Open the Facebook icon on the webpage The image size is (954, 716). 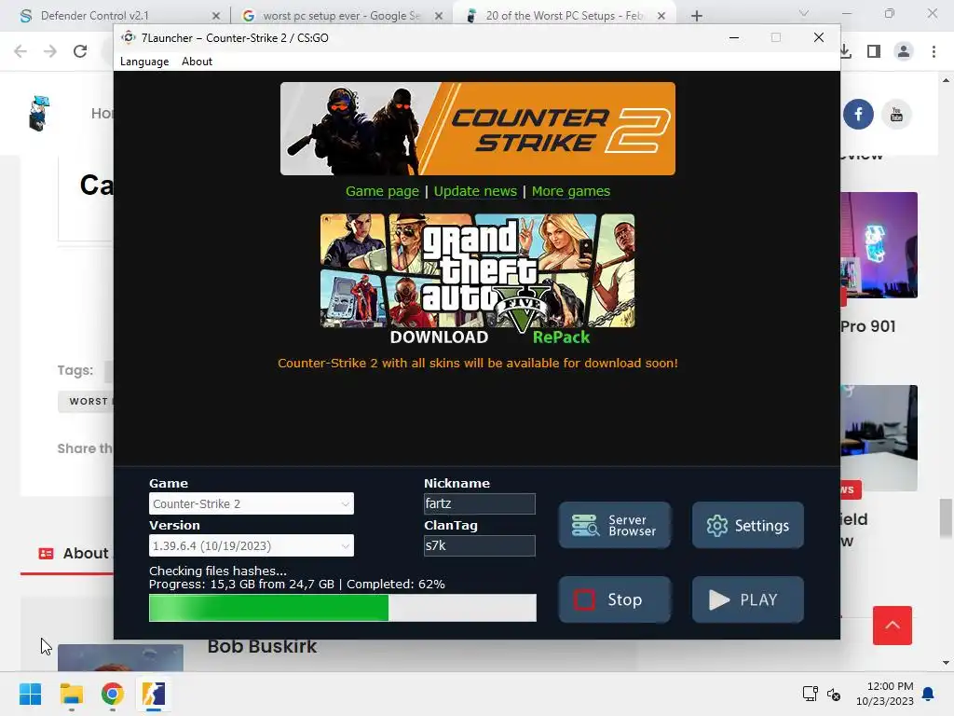click(858, 114)
